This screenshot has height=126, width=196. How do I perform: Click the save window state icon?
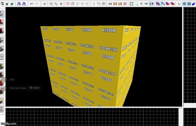(x=24, y=4)
